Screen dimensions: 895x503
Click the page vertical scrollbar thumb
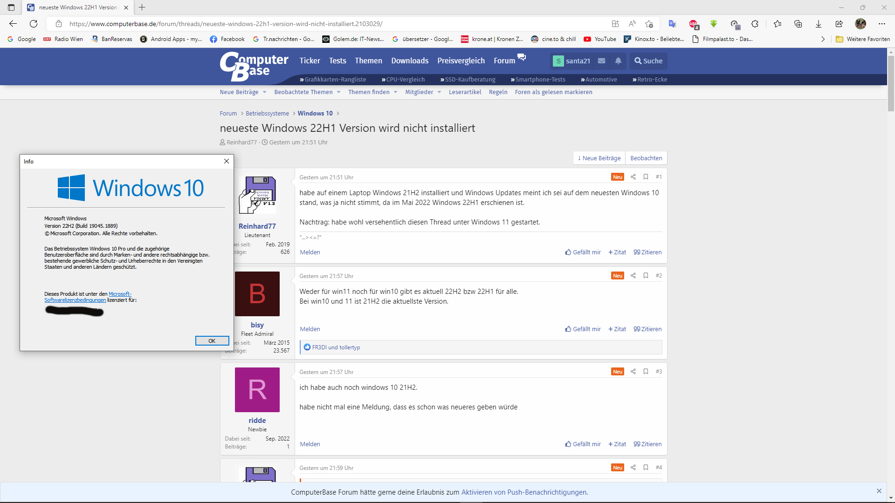click(x=890, y=84)
